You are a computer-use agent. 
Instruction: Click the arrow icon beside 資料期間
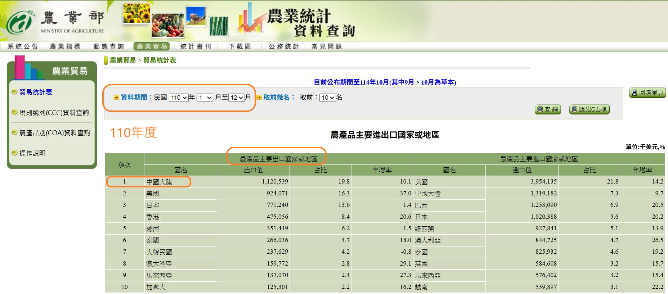116,98
